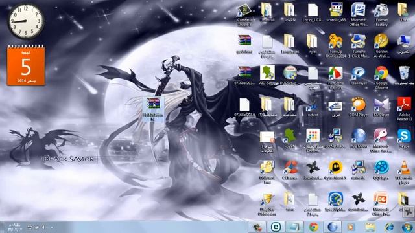The height and width of the screenshot is (233, 415).
Task: Open Internet Explorer from the taskbar
Action: click(389, 227)
